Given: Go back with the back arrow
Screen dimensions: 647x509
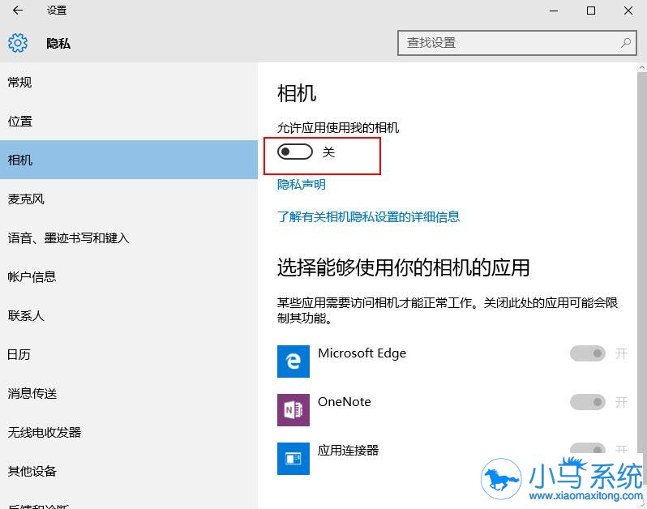Looking at the screenshot, I should (x=18, y=11).
